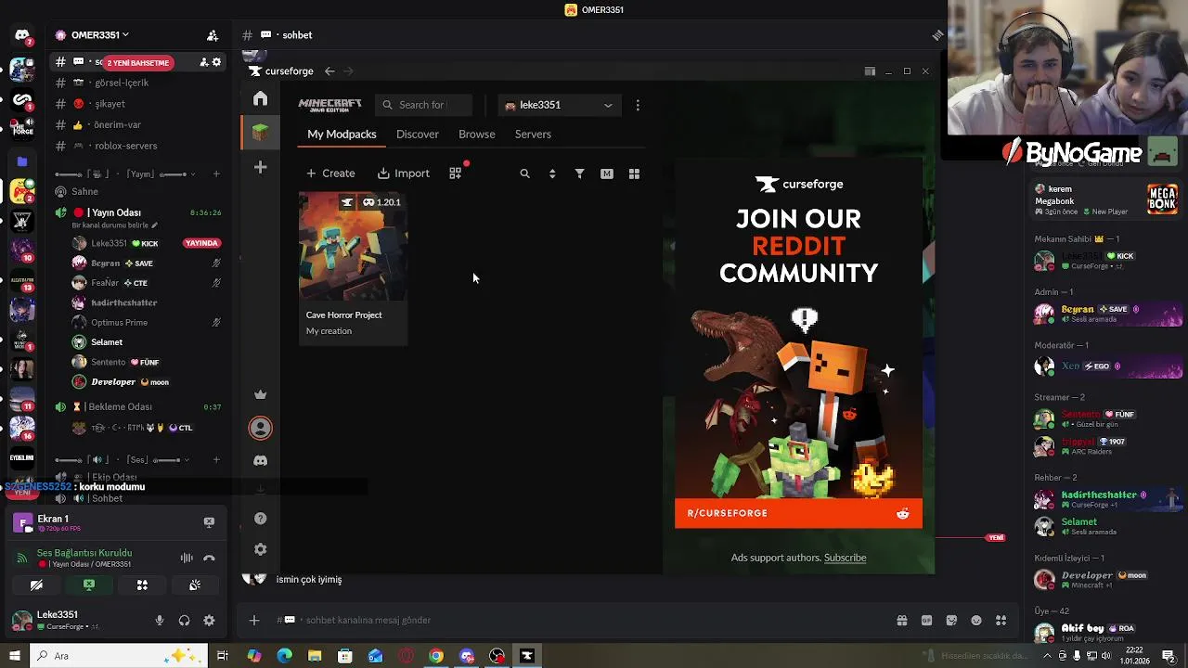Click modpack search magnifier icon

[524, 173]
